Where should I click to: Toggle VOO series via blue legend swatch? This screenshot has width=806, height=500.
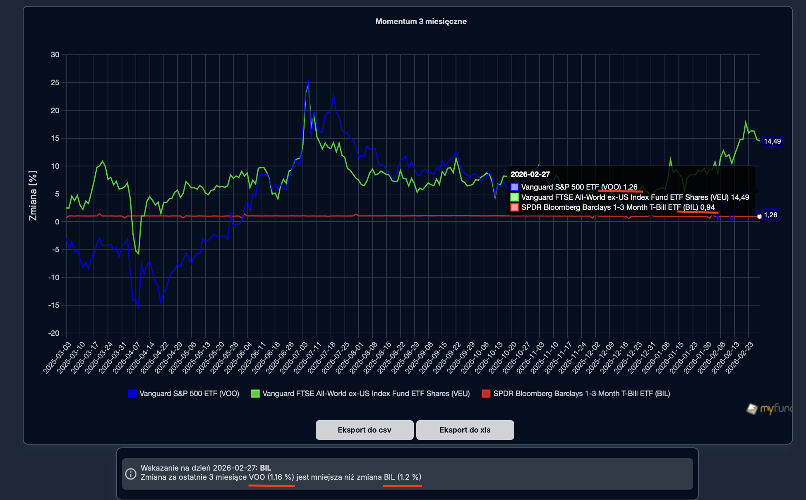[x=132, y=394]
